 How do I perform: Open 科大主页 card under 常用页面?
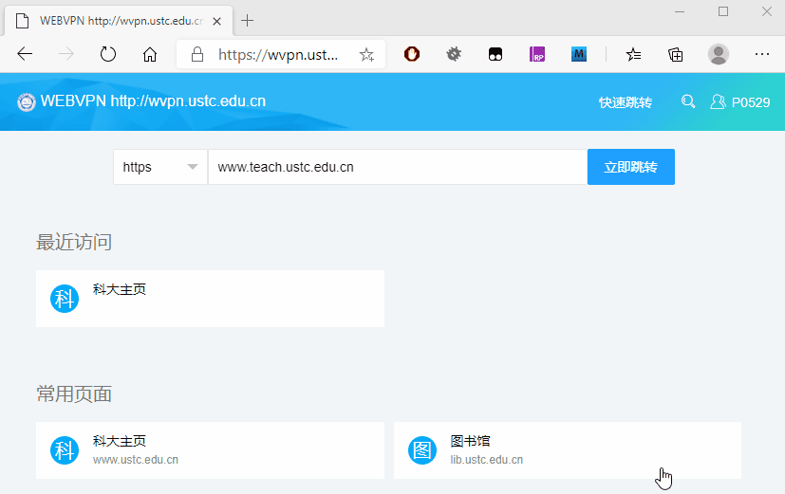[x=211, y=450]
